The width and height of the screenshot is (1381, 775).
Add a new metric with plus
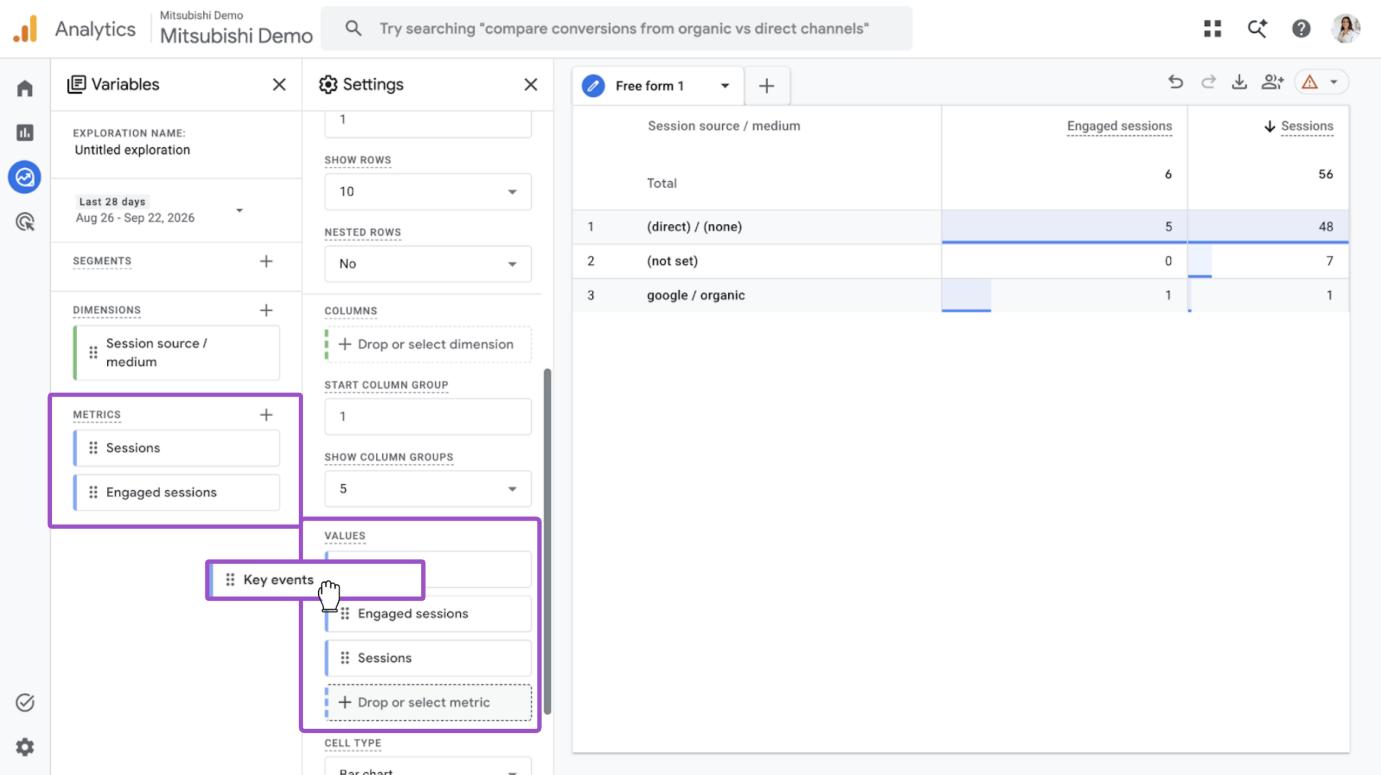pos(266,415)
